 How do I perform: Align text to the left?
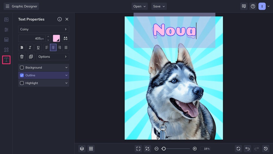[x=47, y=48]
